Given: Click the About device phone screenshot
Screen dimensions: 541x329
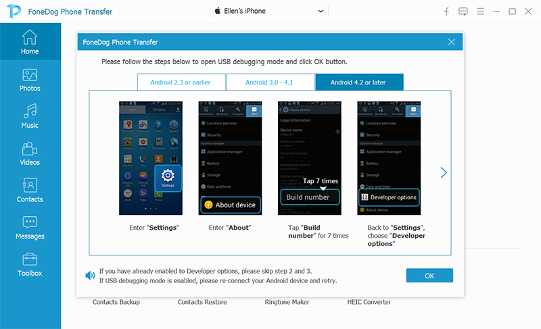Looking at the screenshot, I should pos(230,158).
